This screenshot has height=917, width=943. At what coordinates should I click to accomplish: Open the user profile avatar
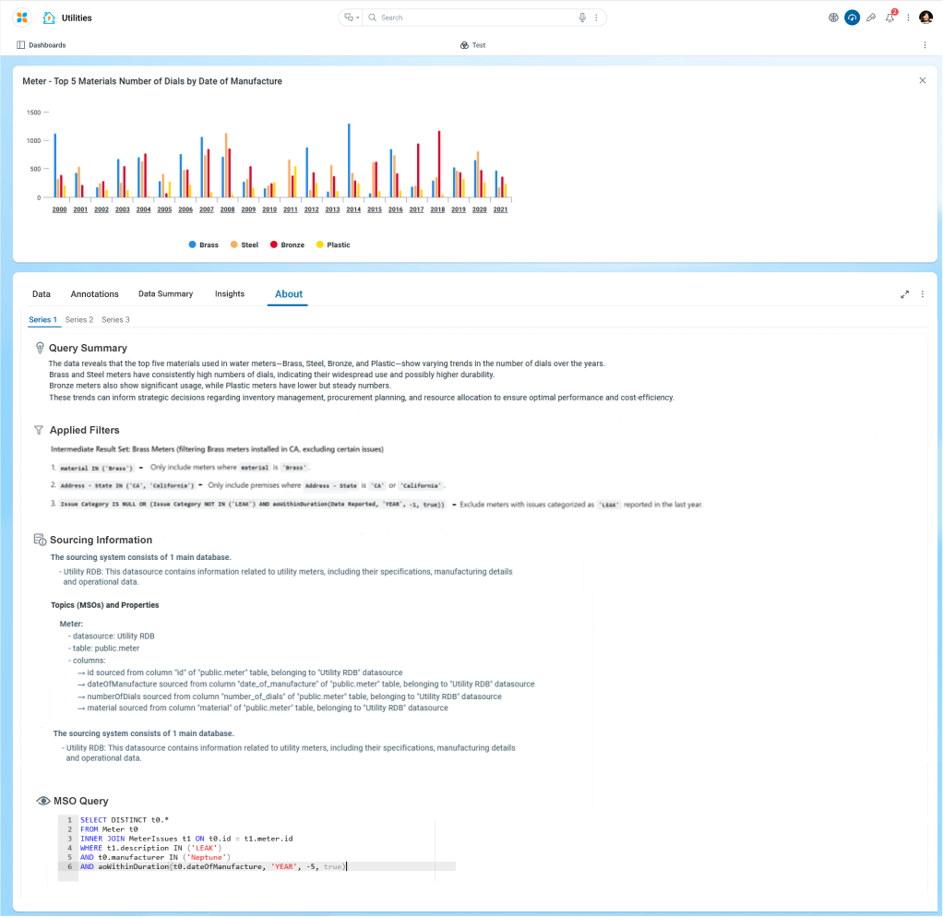[x=925, y=18]
